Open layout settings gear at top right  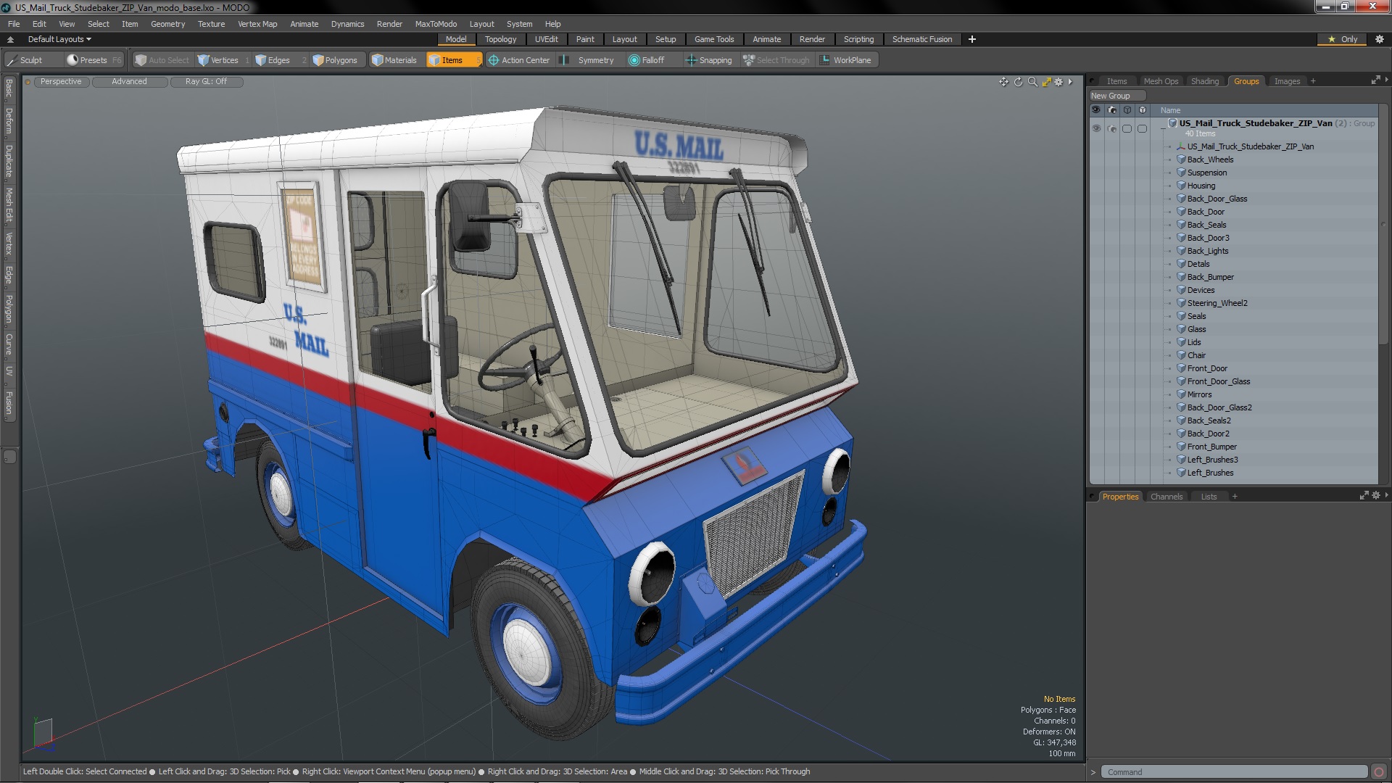[1380, 39]
